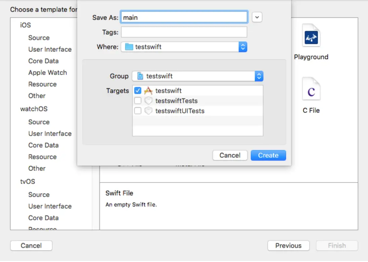Click the blue folder icon in Where
The image size is (368, 262).
click(129, 47)
